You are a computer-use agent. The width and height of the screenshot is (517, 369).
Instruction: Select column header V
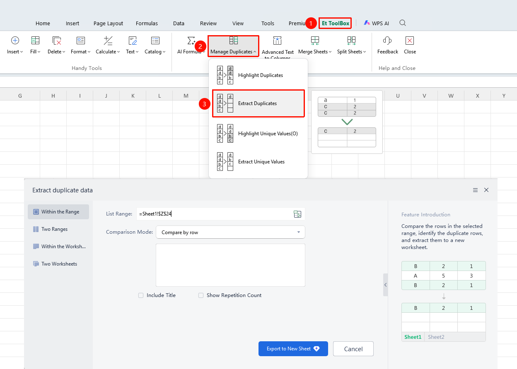point(424,96)
